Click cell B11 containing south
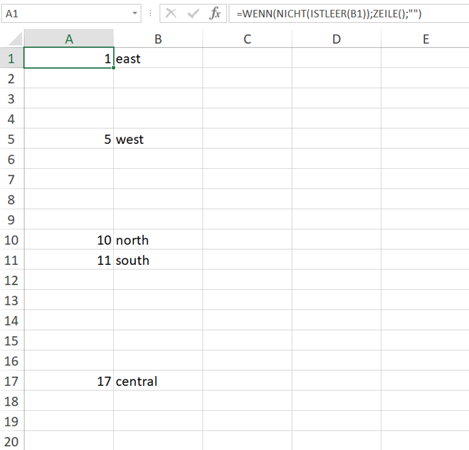 [x=158, y=260]
